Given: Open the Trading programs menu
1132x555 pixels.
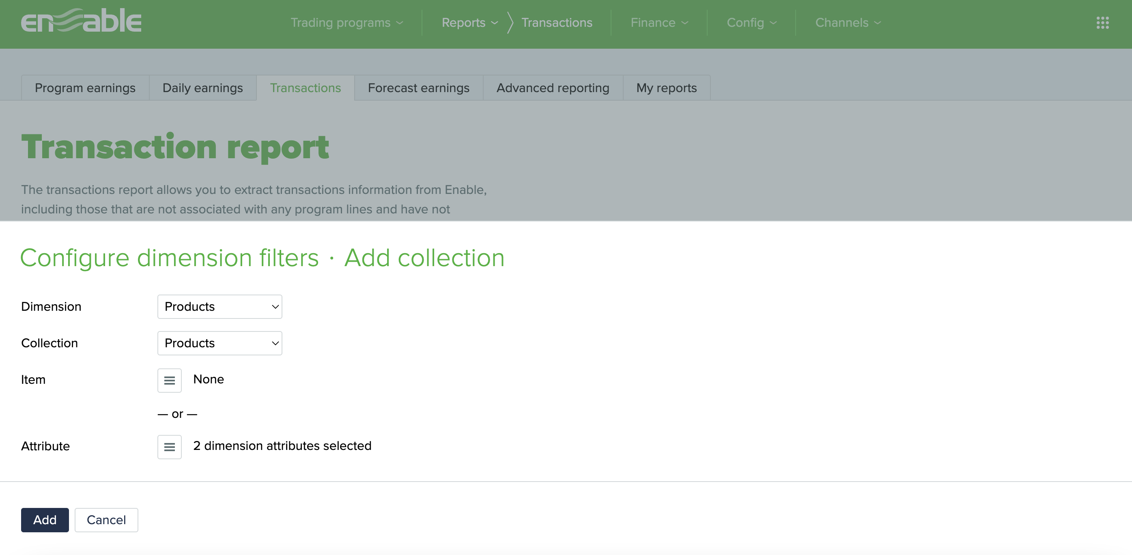Looking at the screenshot, I should [x=347, y=23].
